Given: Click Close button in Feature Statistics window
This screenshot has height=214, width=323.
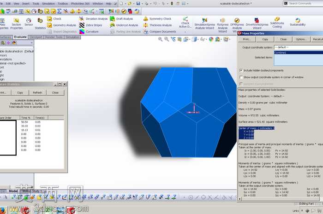Looking at the screenshot, I should pyautogui.click(x=55, y=93).
